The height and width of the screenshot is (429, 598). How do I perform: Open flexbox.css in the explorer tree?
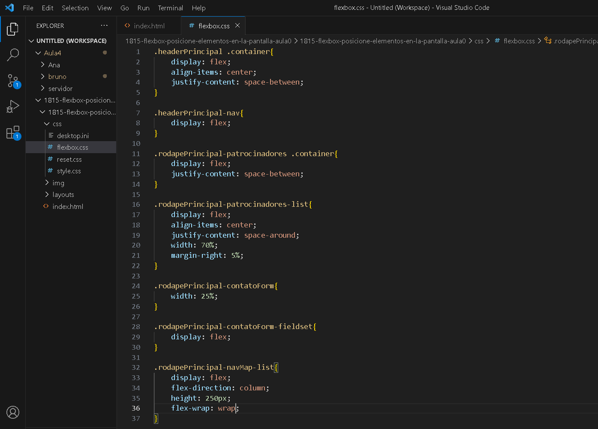(71, 147)
